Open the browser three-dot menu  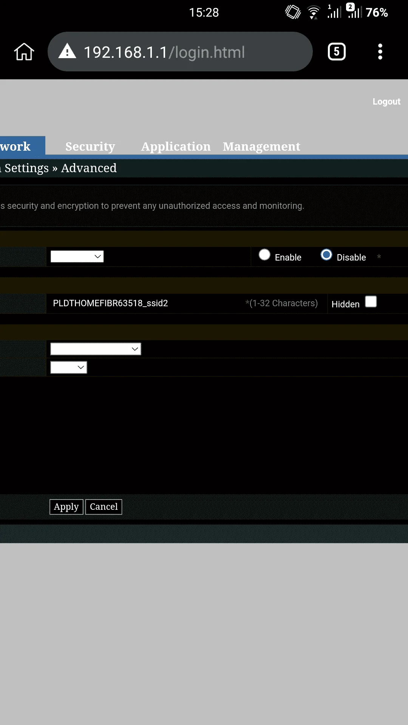[x=380, y=52]
